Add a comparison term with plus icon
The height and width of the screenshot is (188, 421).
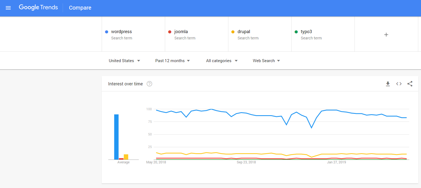click(386, 34)
